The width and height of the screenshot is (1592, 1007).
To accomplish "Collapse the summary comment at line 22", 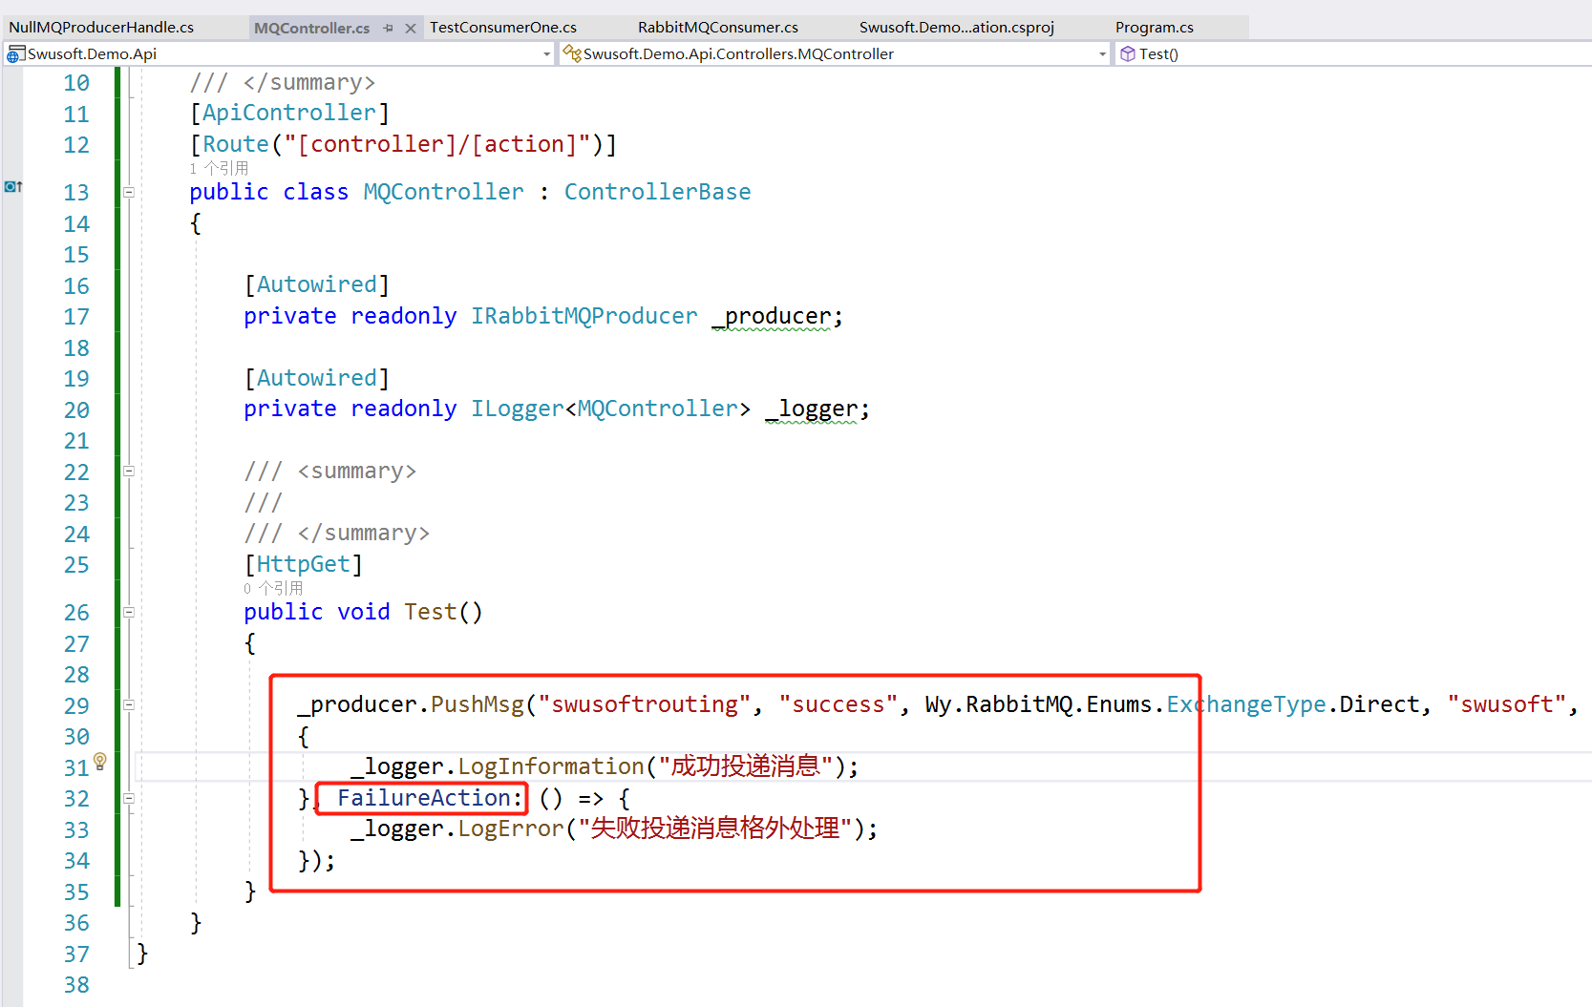I will pyautogui.click(x=129, y=471).
